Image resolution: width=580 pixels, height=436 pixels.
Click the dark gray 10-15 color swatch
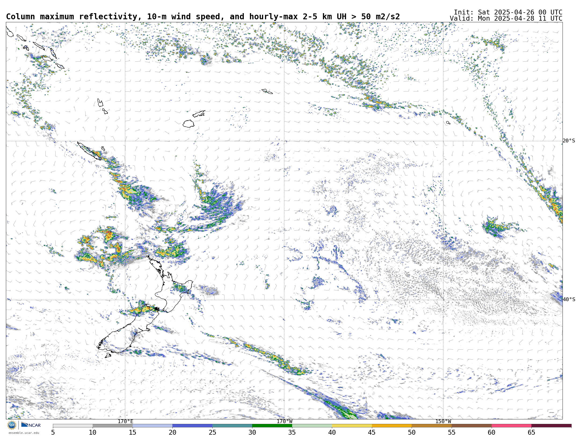[113, 426]
